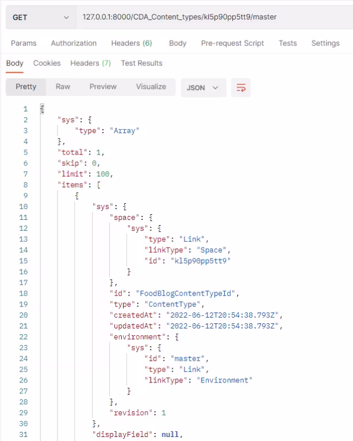View response Headers (7) tab
Image resolution: width=353 pixels, height=441 pixels.
click(91, 63)
